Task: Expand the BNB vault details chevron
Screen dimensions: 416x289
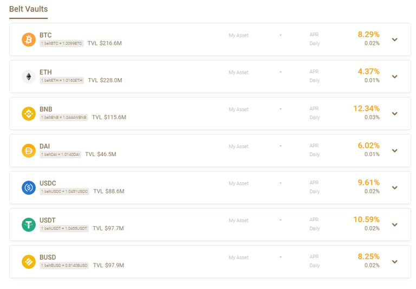Action: 395,114
